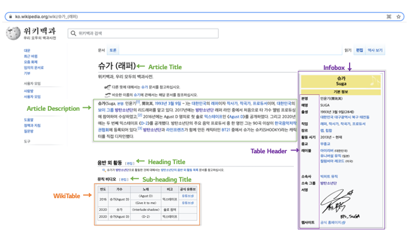Viewport: 410px width, 230px height.
Task: Click the 무종교 link in the infobox
Action: point(325,144)
